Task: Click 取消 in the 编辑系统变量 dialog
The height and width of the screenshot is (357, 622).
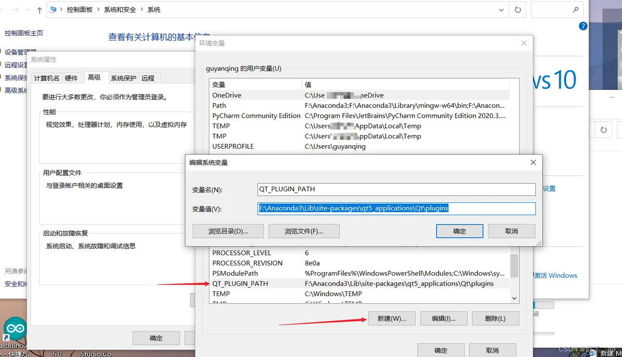Action: (511, 231)
